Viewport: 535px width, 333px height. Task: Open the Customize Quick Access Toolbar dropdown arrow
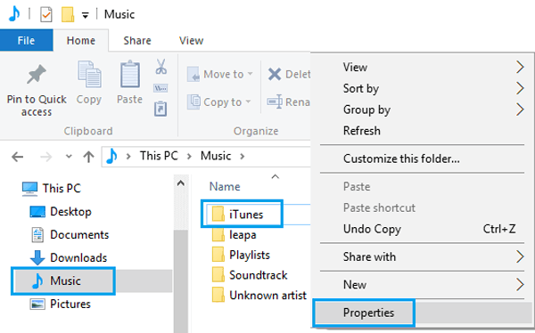click(86, 15)
